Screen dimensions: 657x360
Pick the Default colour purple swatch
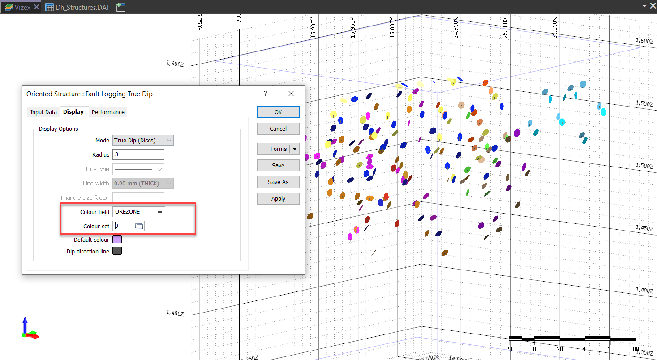click(x=117, y=240)
